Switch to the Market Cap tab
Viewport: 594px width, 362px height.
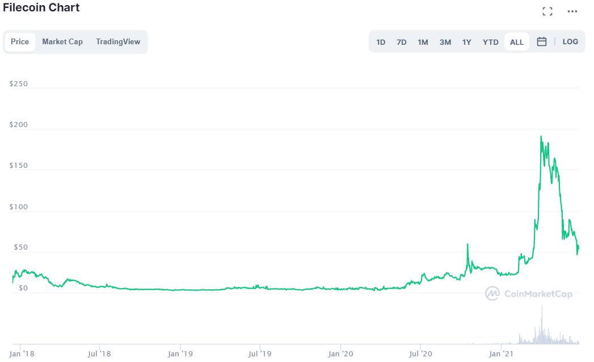click(x=62, y=41)
